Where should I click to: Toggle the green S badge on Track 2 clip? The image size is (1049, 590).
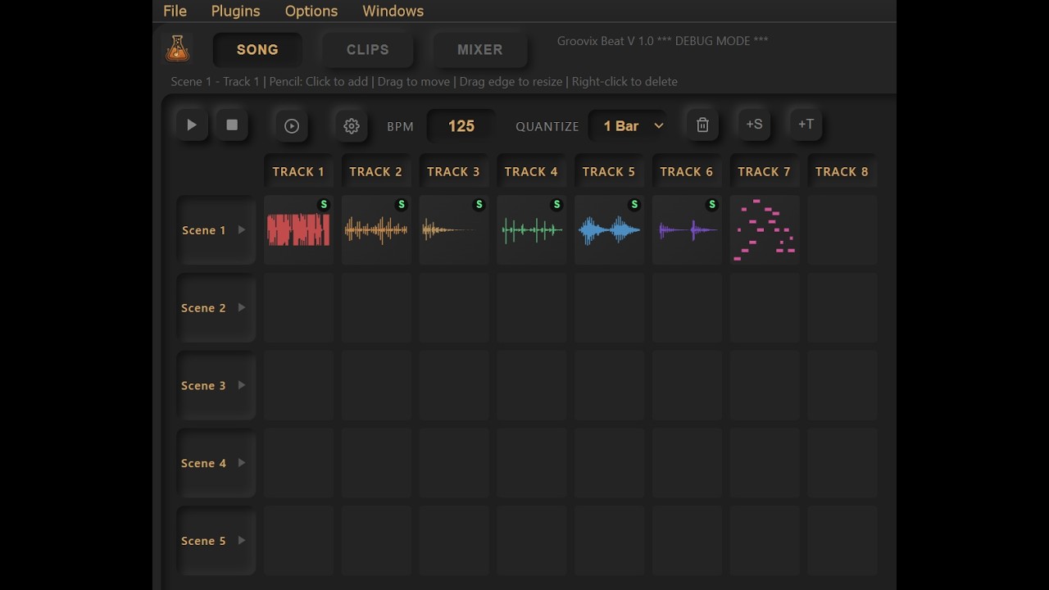[x=402, y=204]
